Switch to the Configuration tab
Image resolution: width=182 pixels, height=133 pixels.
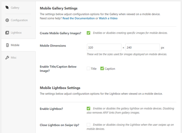click(x=19, y=20)
